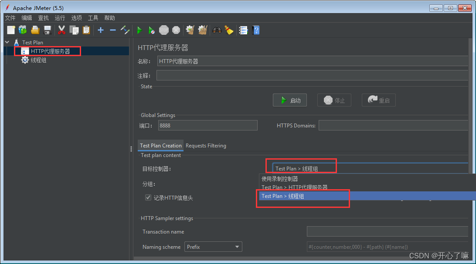Open the 工具 menu
This screenshot has height=264, width=476.
[x=93, y=18]
